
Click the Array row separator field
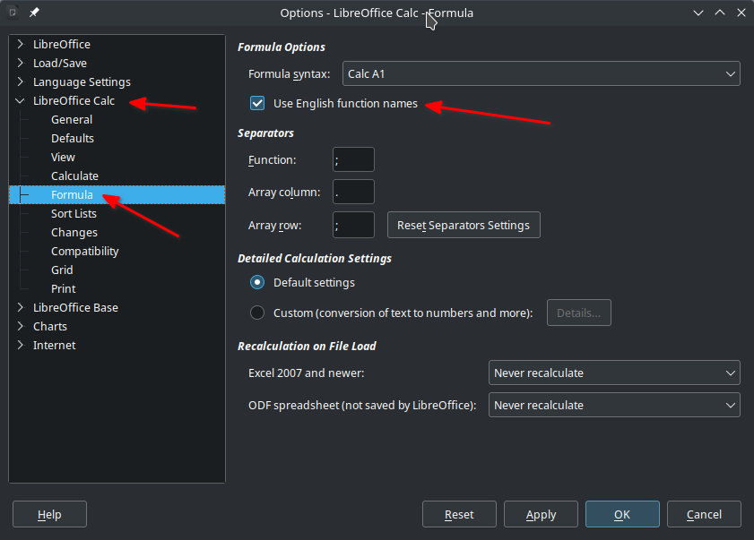pos(353,225)
